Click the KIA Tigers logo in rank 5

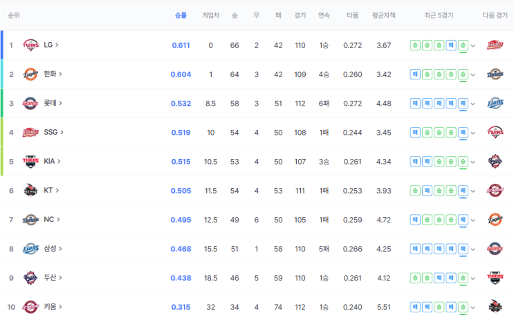pos(30,162)
